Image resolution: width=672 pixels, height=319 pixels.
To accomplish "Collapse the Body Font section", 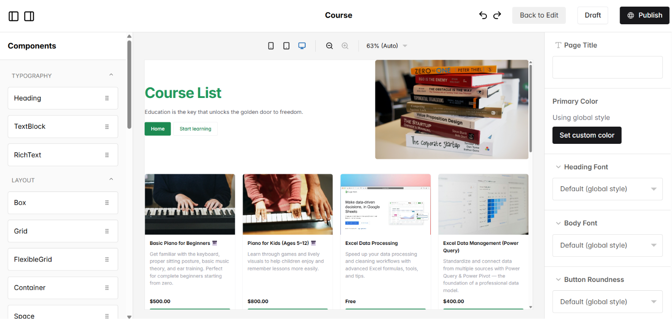I will [x=558, y=223].
